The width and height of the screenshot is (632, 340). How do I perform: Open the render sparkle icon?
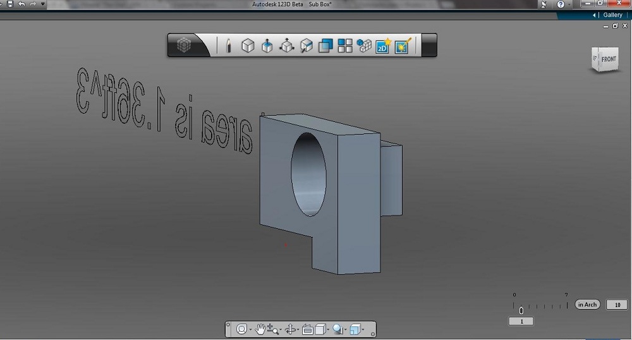[x=403, y=46]
